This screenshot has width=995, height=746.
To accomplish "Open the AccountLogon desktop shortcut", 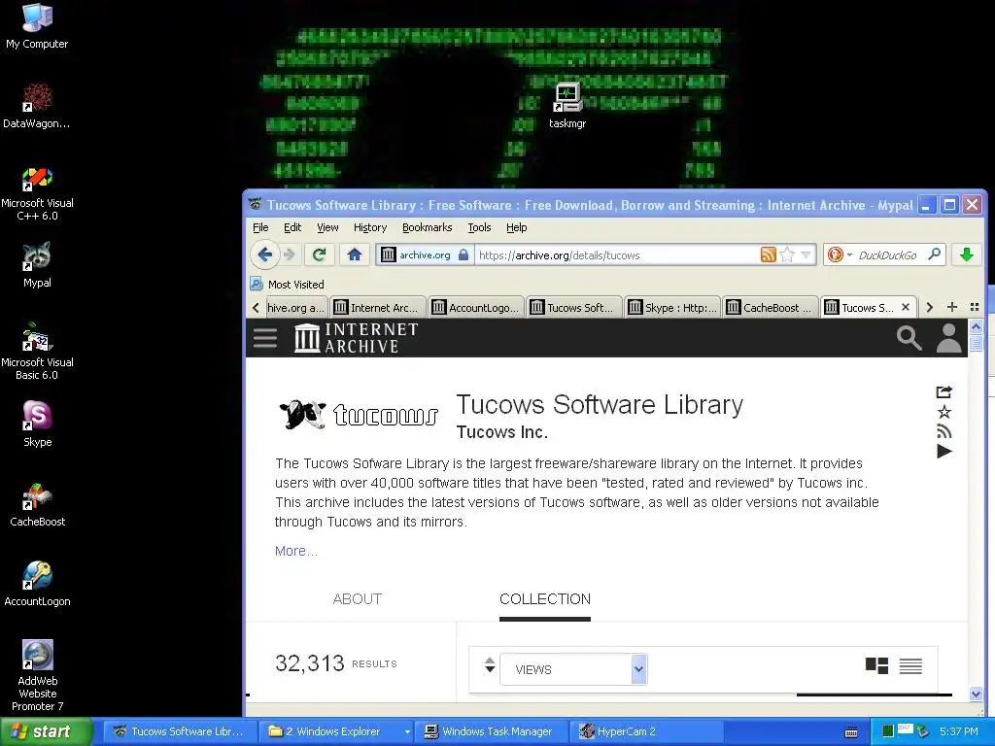I will point(37,584).
